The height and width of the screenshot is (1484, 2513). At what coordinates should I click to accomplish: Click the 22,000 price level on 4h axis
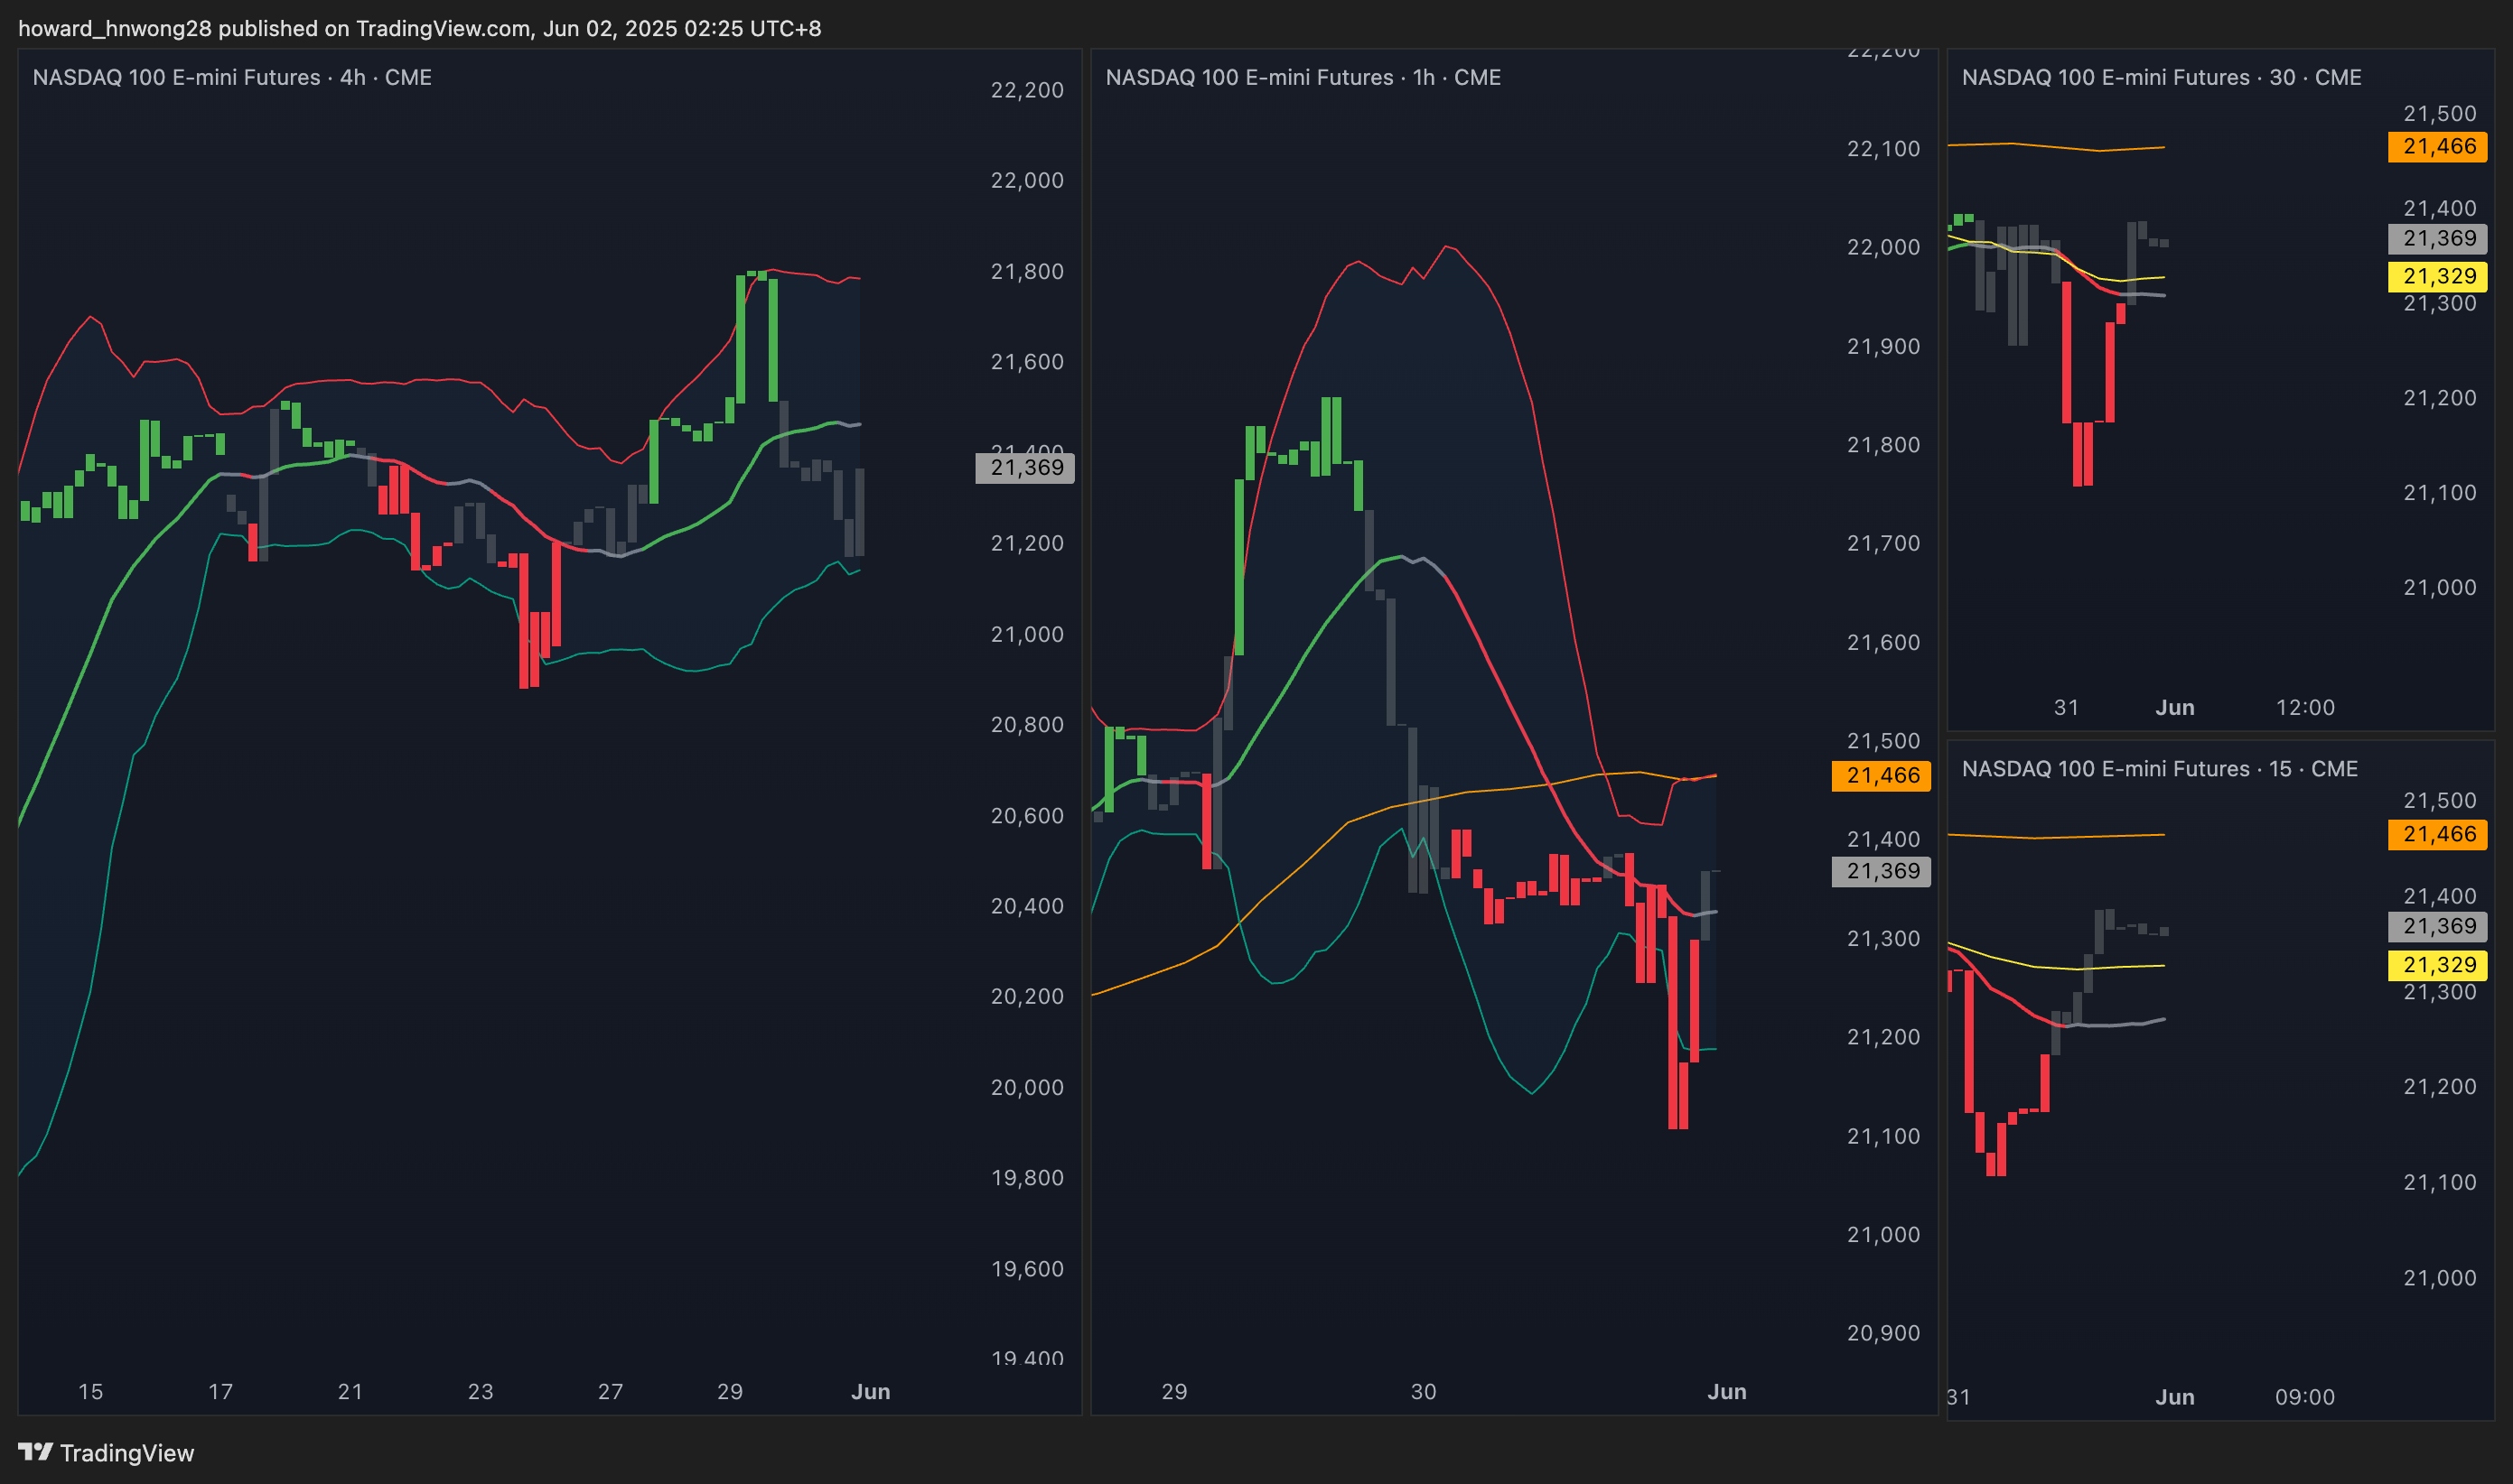1026,180
